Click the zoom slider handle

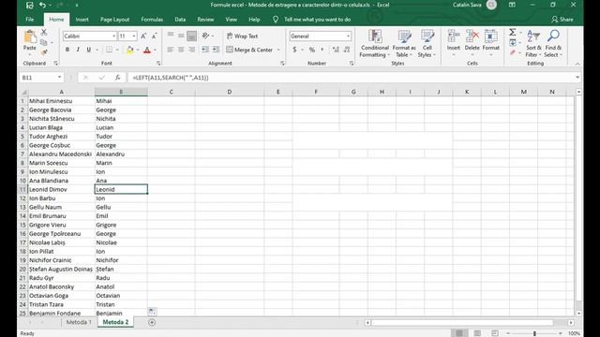pyautogui.click(x=534, y=333)
